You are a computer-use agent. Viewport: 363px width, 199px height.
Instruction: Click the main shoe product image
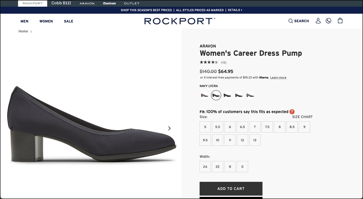(92, 124)
